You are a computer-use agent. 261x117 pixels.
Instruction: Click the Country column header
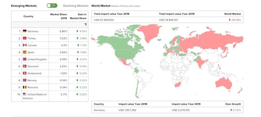28,16
